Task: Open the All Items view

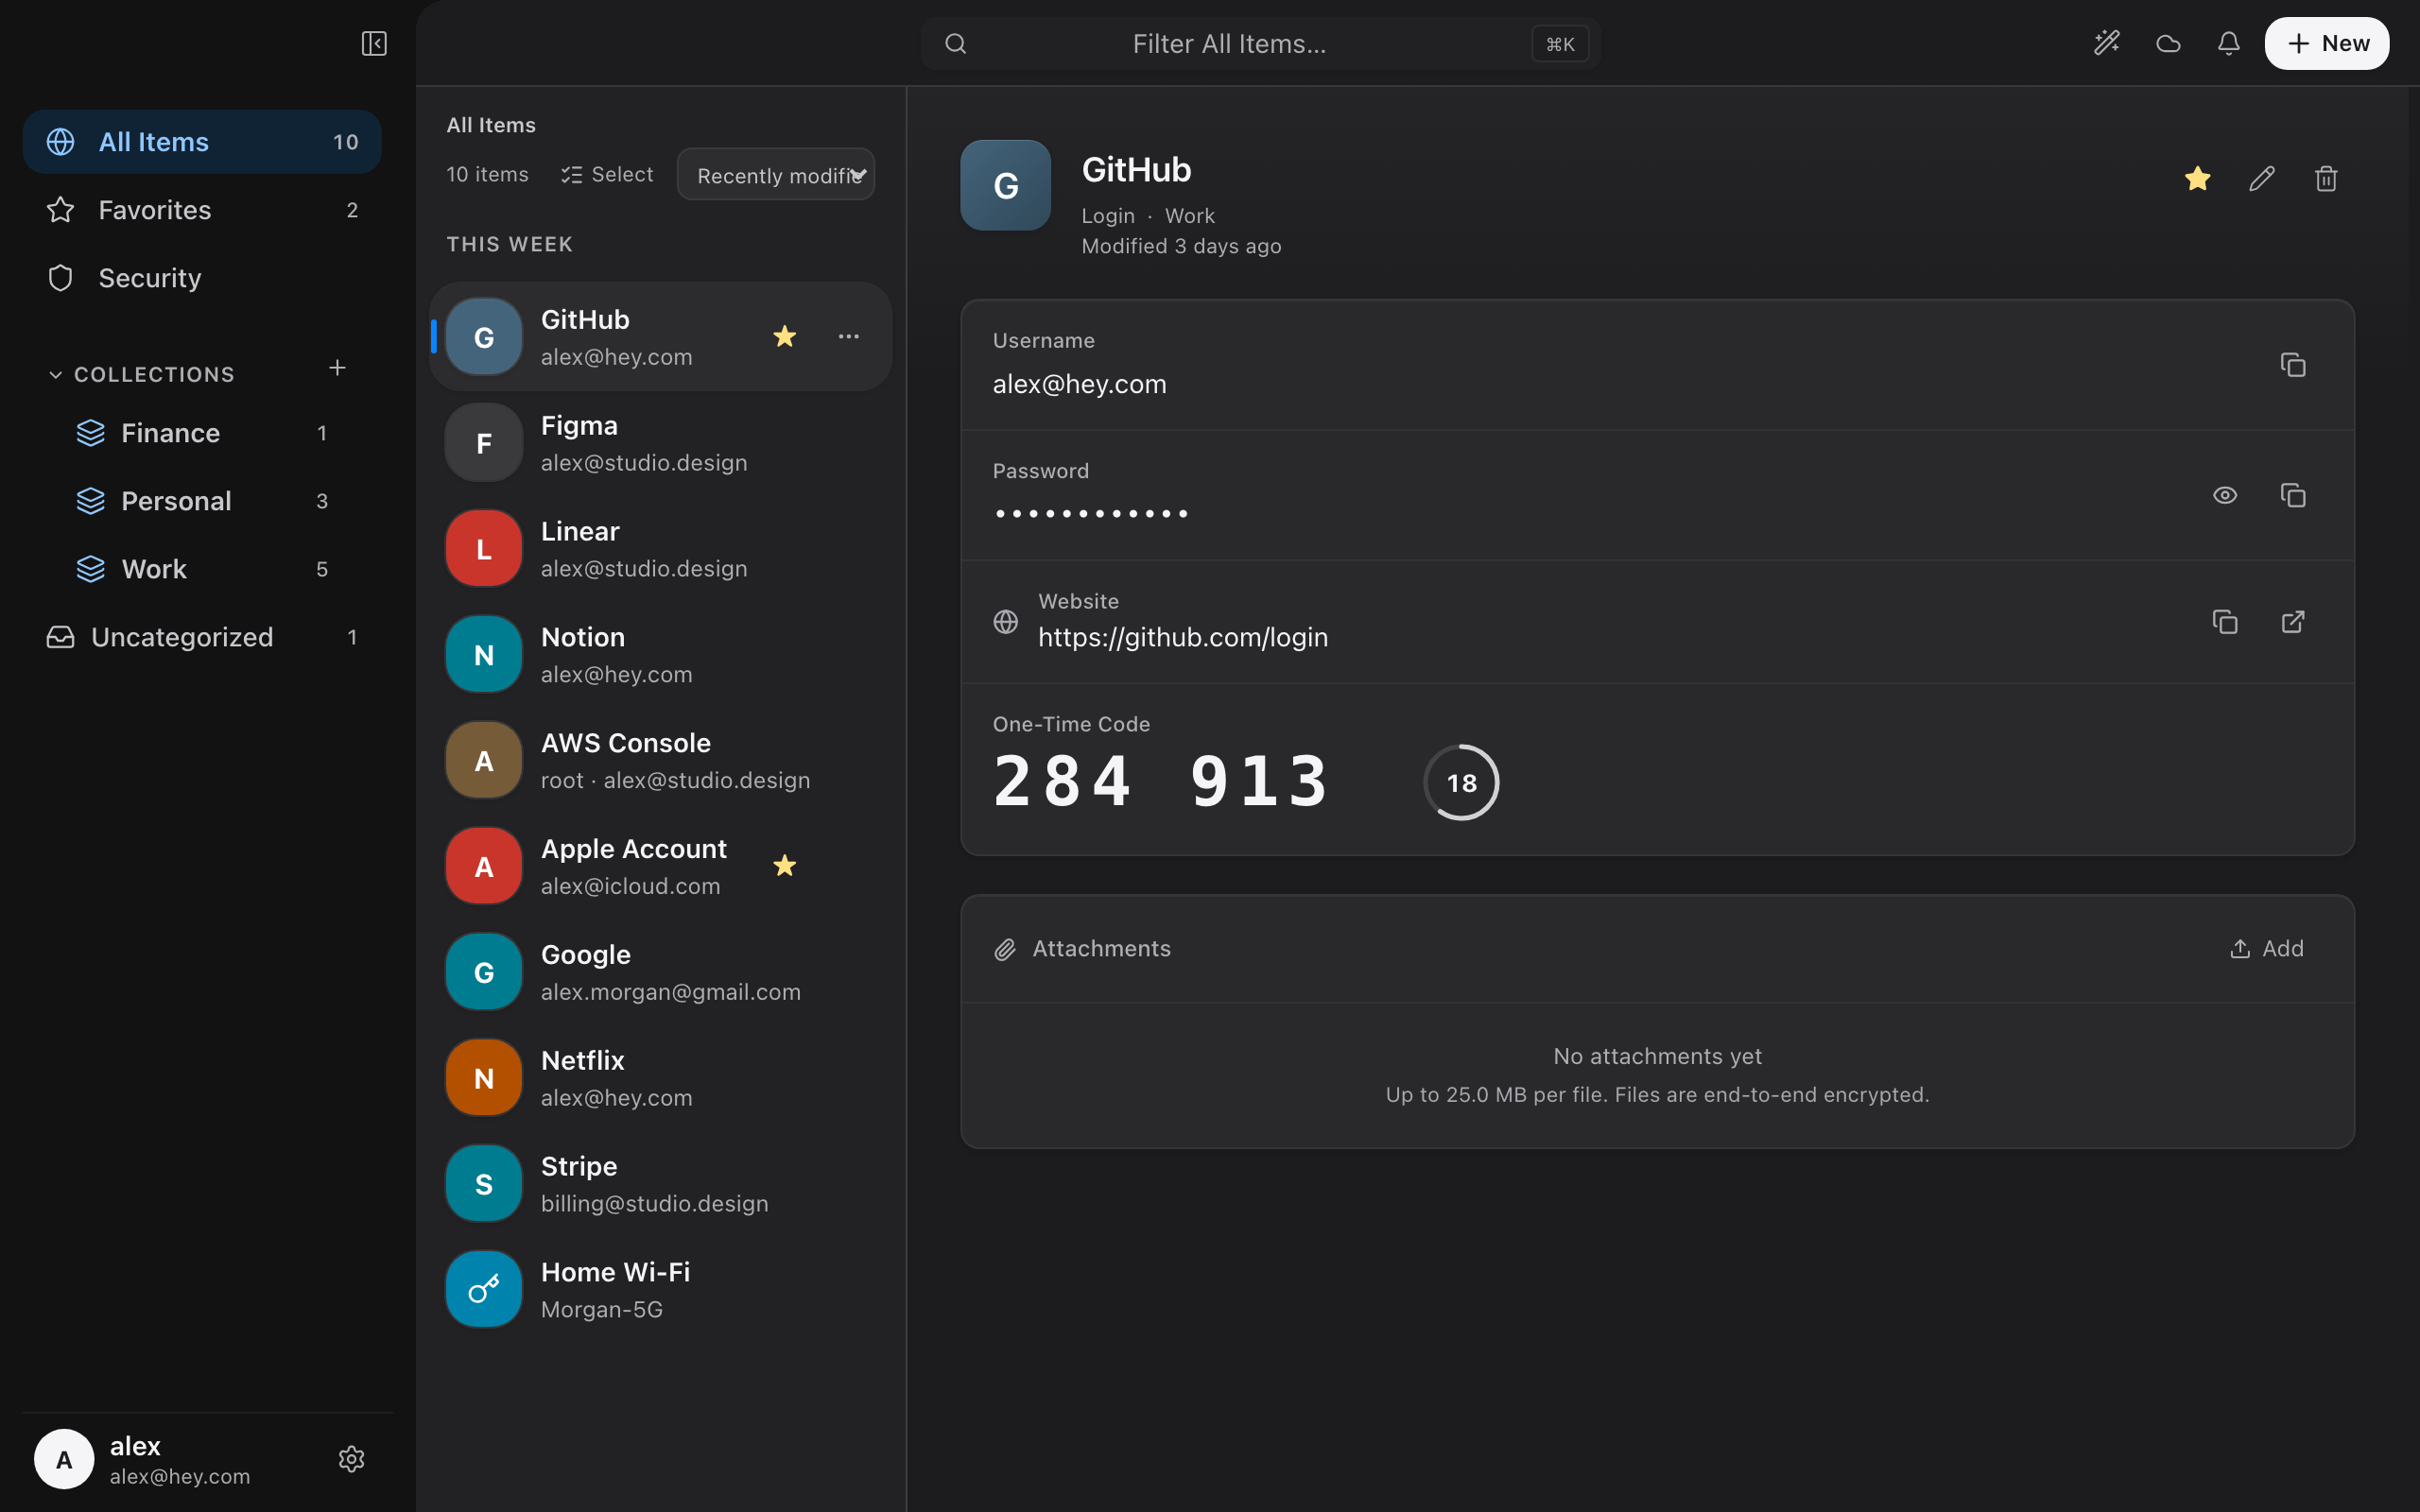Action: click(x=202, y=142)
